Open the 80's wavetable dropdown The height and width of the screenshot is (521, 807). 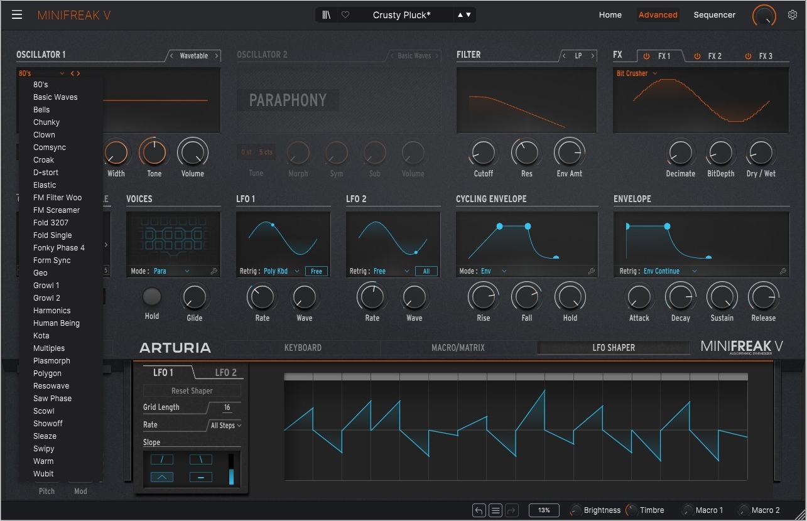[x=42, y=73]
